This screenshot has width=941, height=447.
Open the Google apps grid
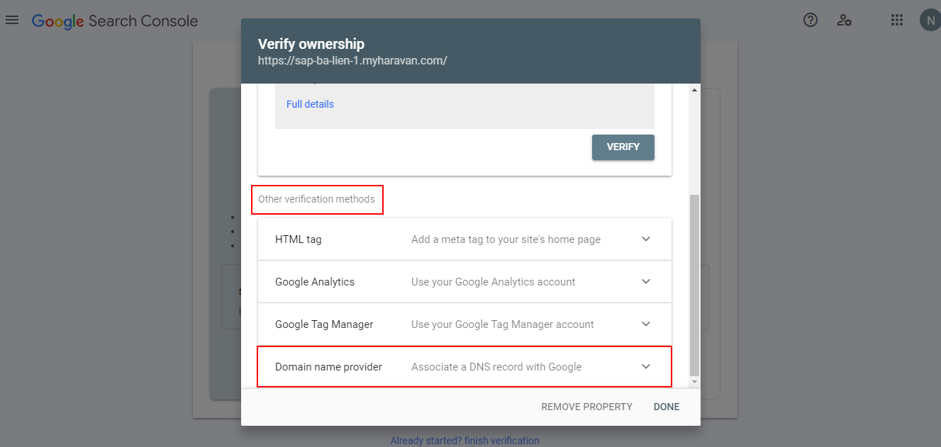(897, 20)
